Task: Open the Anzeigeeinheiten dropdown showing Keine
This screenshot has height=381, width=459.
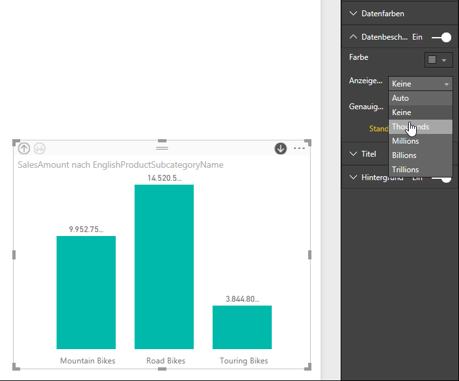Action: 421,84
